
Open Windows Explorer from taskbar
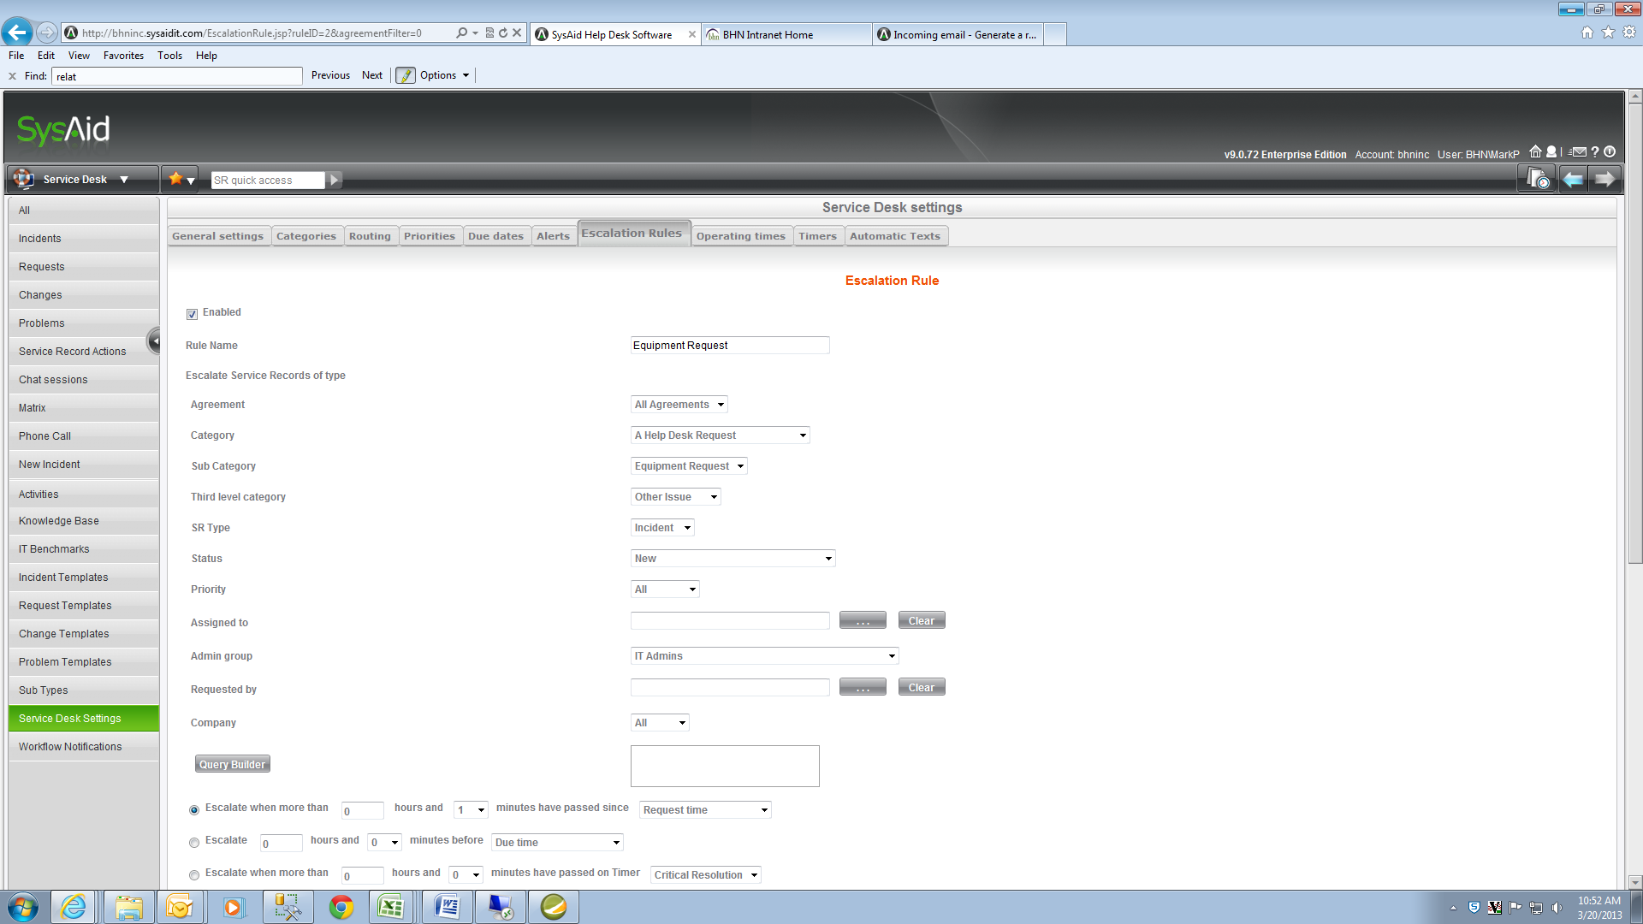point(129,907)
